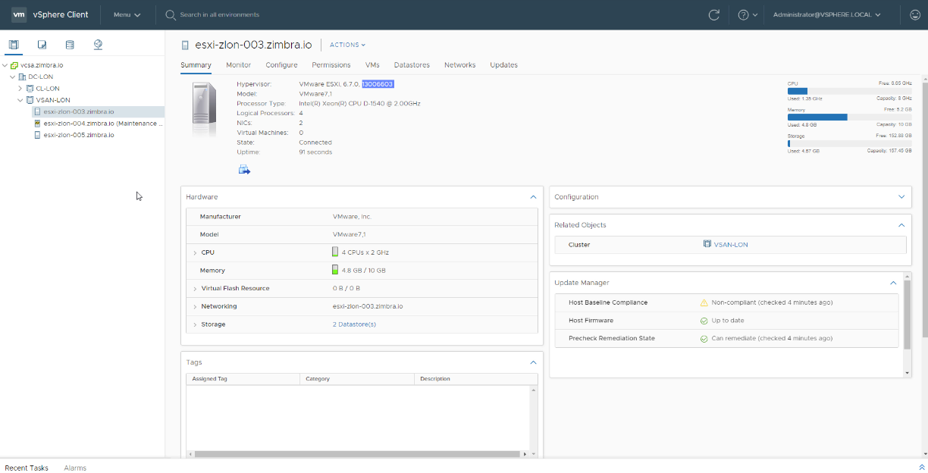This screenshot has height=473, width=928.
Task: Open the Alarms tab
Action: coord(75,468)
